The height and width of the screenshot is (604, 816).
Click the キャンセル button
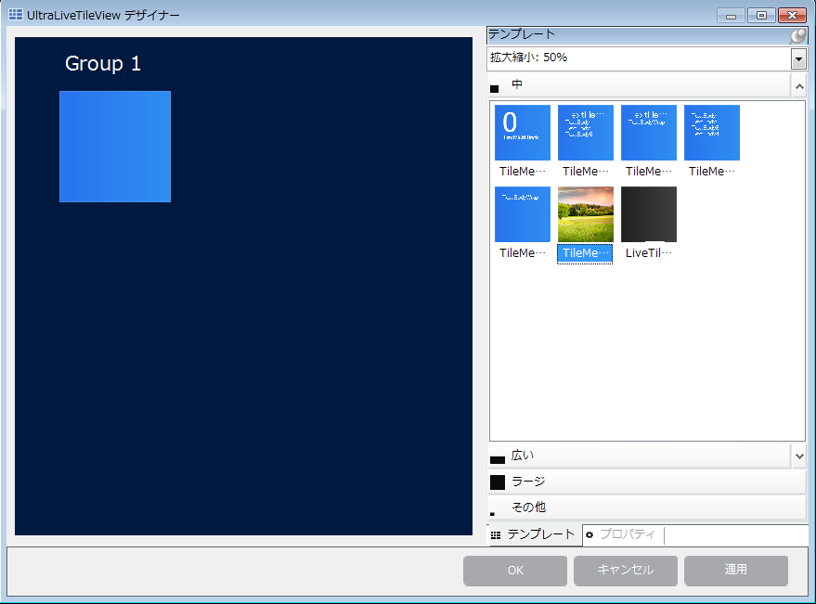pos(625,571)
